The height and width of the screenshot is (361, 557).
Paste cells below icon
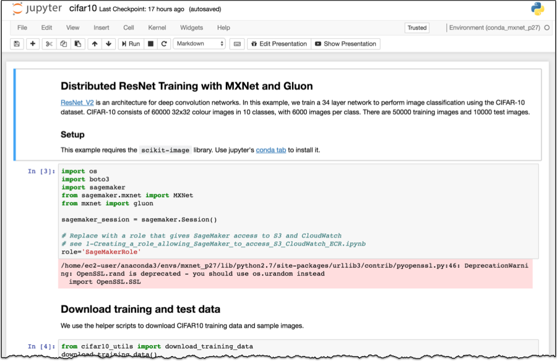(78, 44)
